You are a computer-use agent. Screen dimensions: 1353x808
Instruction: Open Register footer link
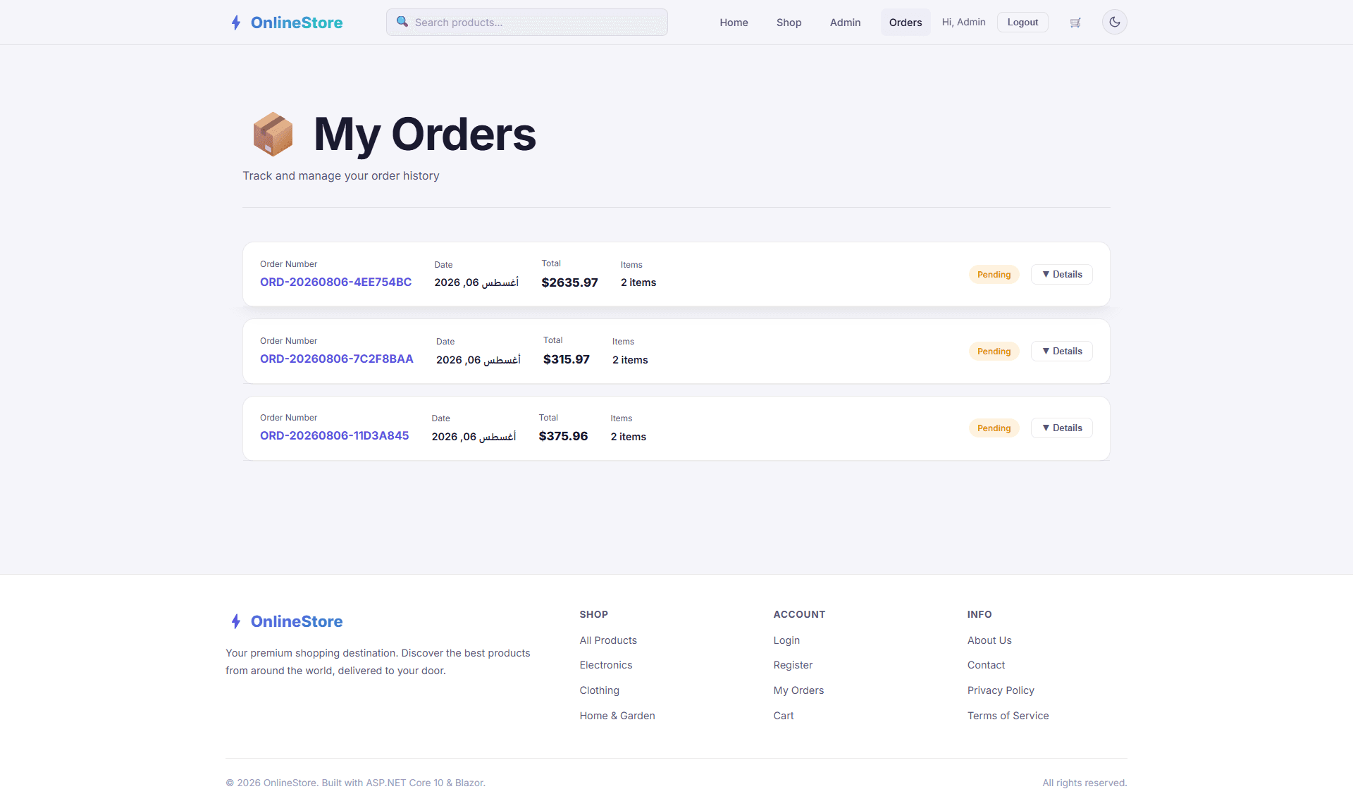[x=793, y=665]
